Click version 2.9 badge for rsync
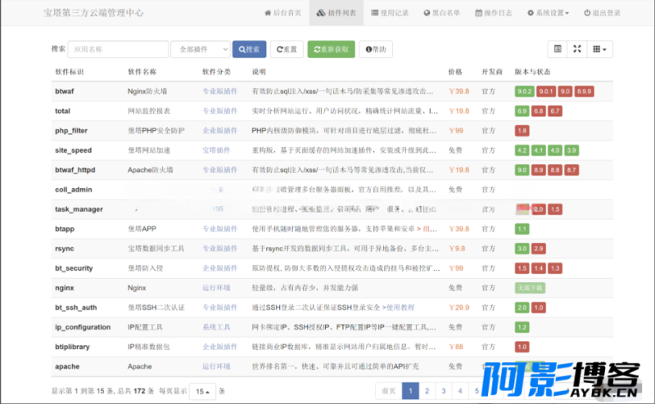 click(539, 249)
